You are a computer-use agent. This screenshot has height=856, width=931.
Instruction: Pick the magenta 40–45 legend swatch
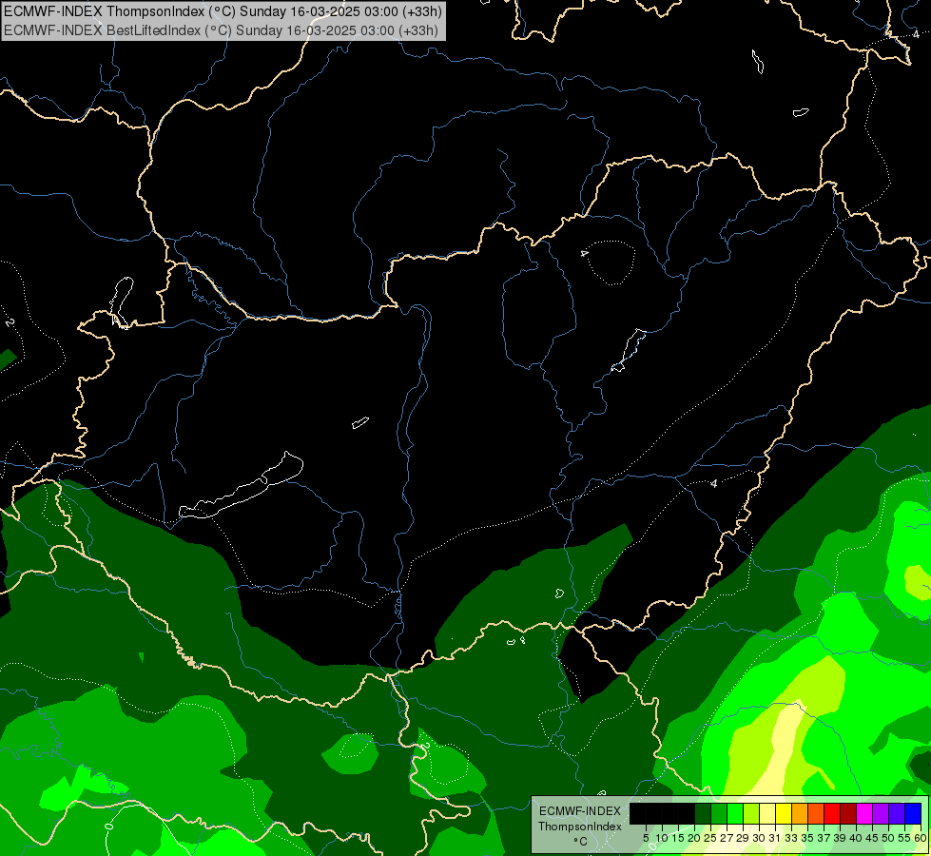point(864,813)
